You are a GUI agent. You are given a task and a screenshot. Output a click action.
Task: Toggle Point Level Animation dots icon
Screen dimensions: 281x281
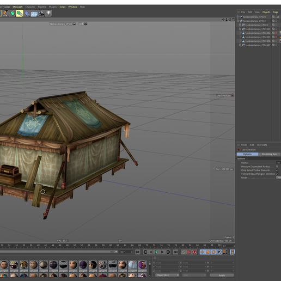click(225, 252)
